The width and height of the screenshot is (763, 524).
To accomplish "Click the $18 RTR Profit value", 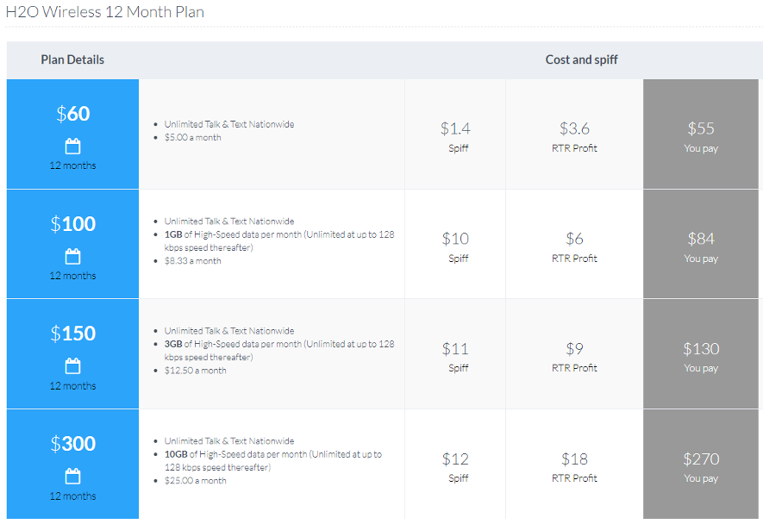I will [x=574, y=458].
